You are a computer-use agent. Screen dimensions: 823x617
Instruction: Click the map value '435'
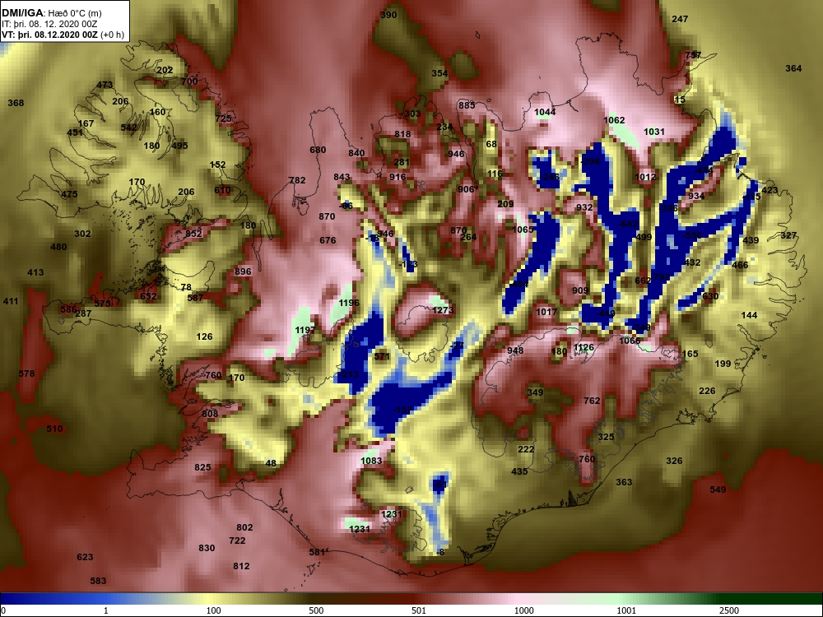519,471
